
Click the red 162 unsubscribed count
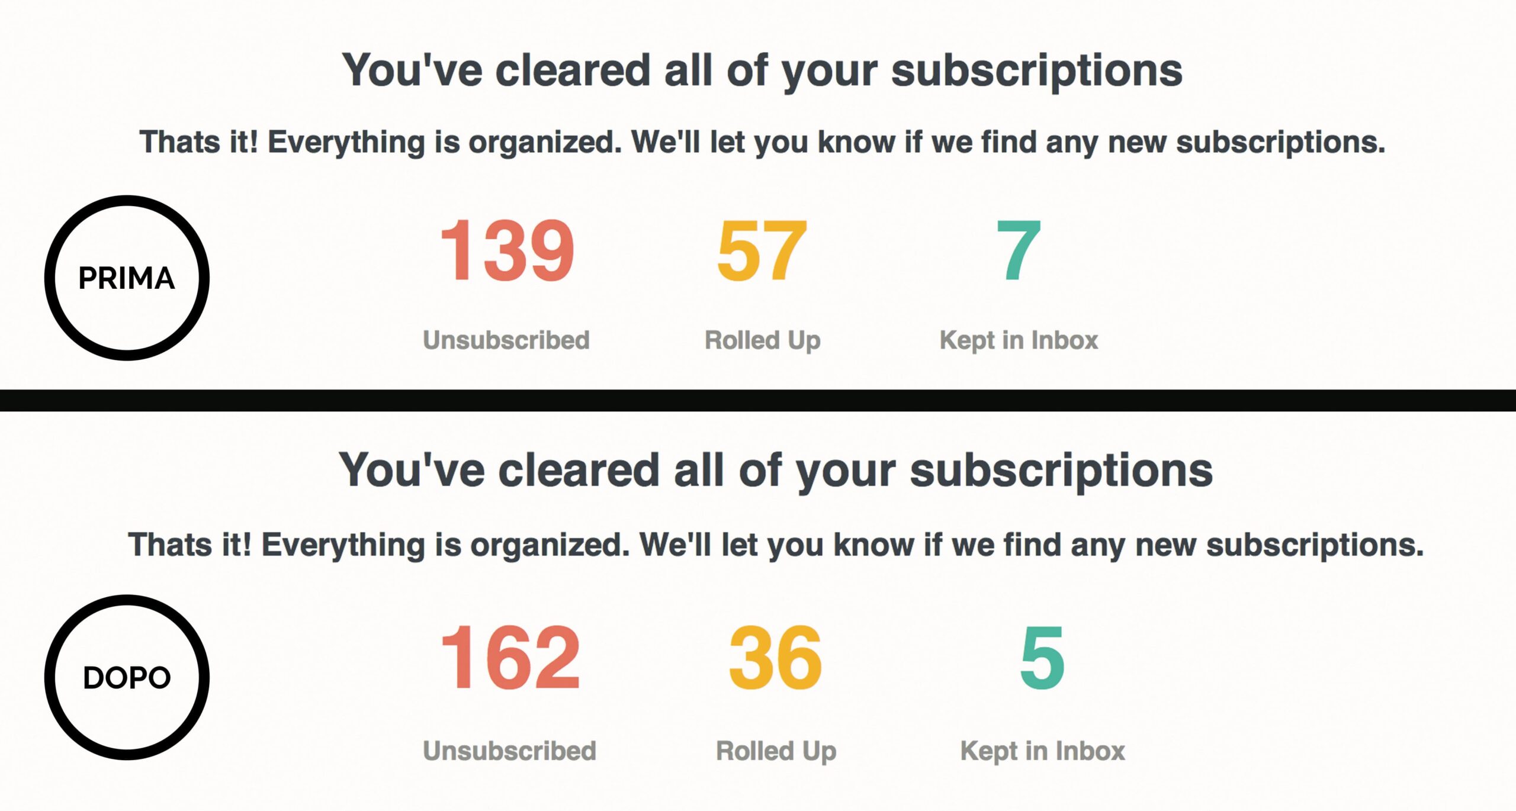510,658
